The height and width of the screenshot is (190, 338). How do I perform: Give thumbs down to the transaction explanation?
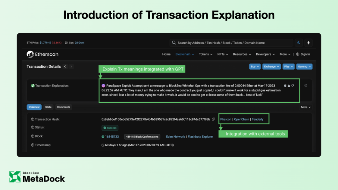(292, 86)
